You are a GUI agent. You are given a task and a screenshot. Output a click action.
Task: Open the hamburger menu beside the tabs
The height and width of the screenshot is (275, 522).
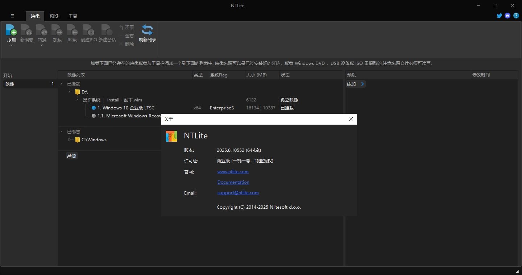12,16
